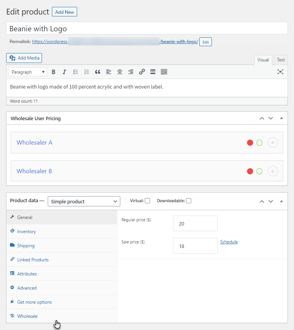Viewport: 294px width, 330px height.
Task: Enter distraction-free fullscreen editor mode
Action: pos(280,72)
